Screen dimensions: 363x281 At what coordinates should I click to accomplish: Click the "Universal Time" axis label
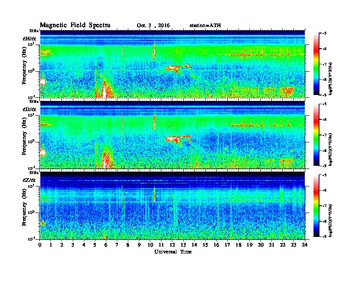pyautogui.click(x=173, y=252)
